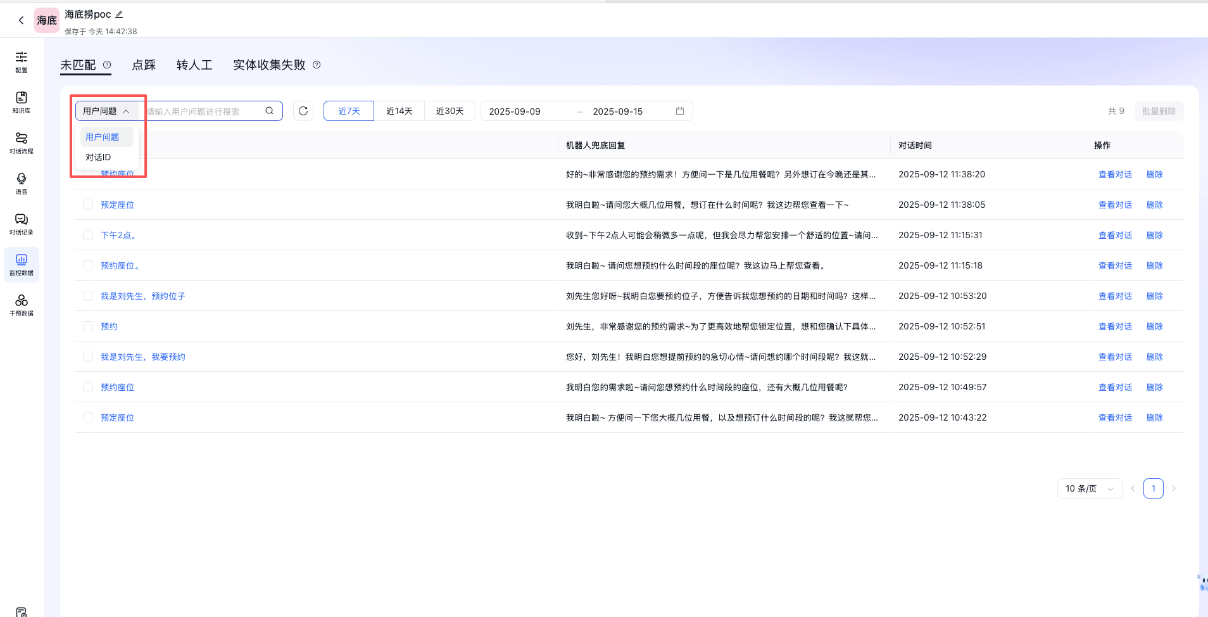
Task: Open the 知识库 section
Action: pos(21,103)
